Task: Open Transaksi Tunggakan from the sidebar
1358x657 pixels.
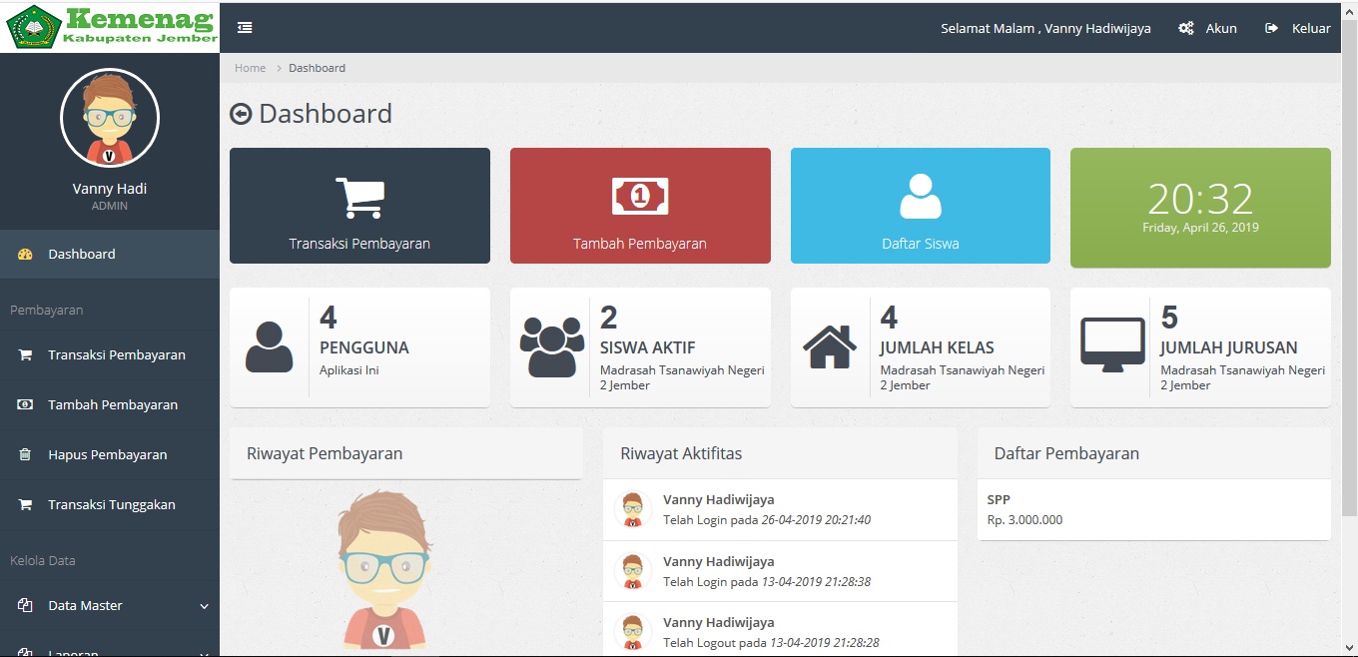Action: pyautogui.click(x=111, y=504)
